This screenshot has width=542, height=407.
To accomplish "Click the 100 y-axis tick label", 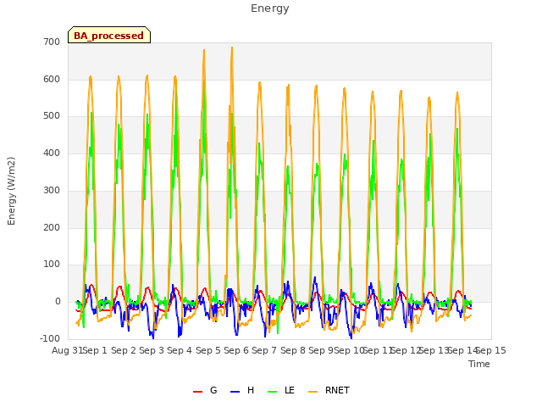I will pyautogui.click(x=52, y=265).
